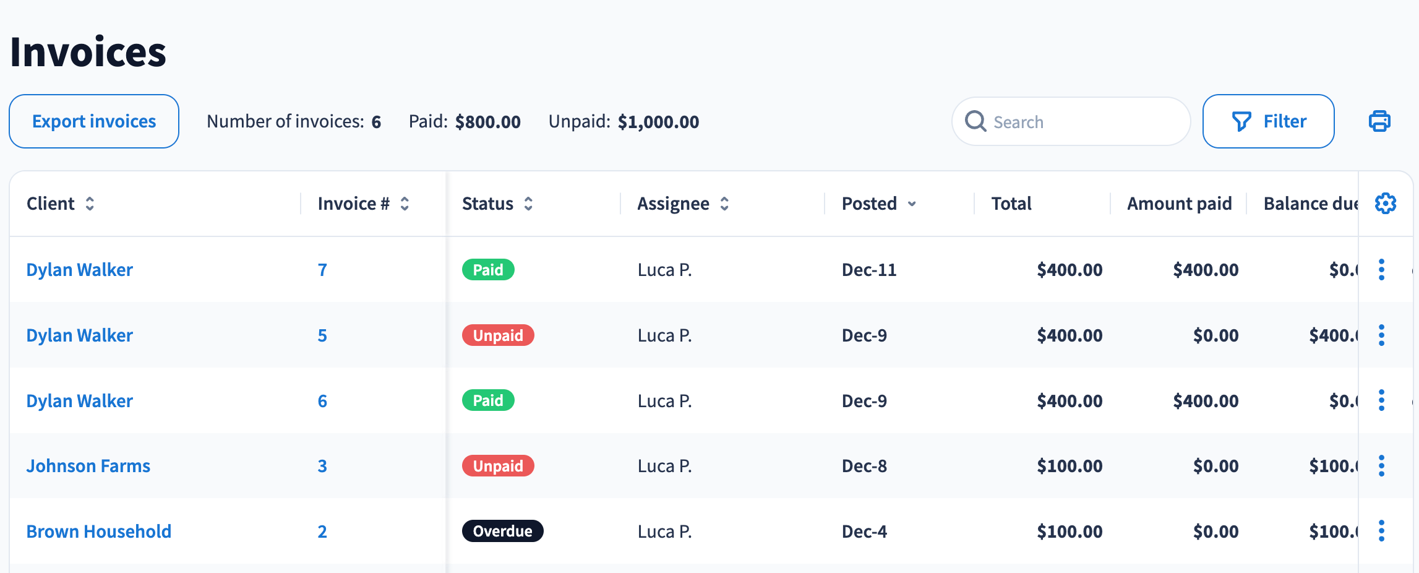Image resolution: width=1419 pixels, height=573 pixels.
Task: Open the three-dot menu for Brown Household invoice
Action: tap(1381, 531)
